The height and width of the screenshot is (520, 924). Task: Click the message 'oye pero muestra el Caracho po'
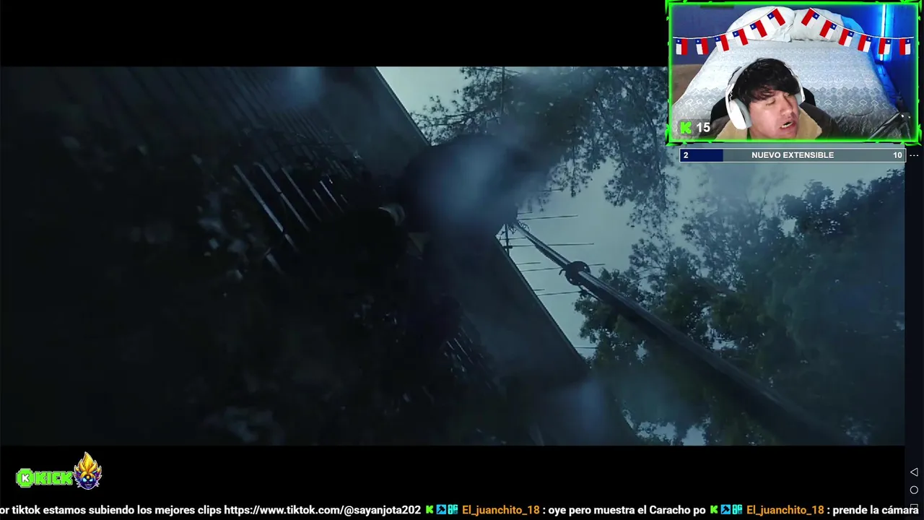point(627,510)
